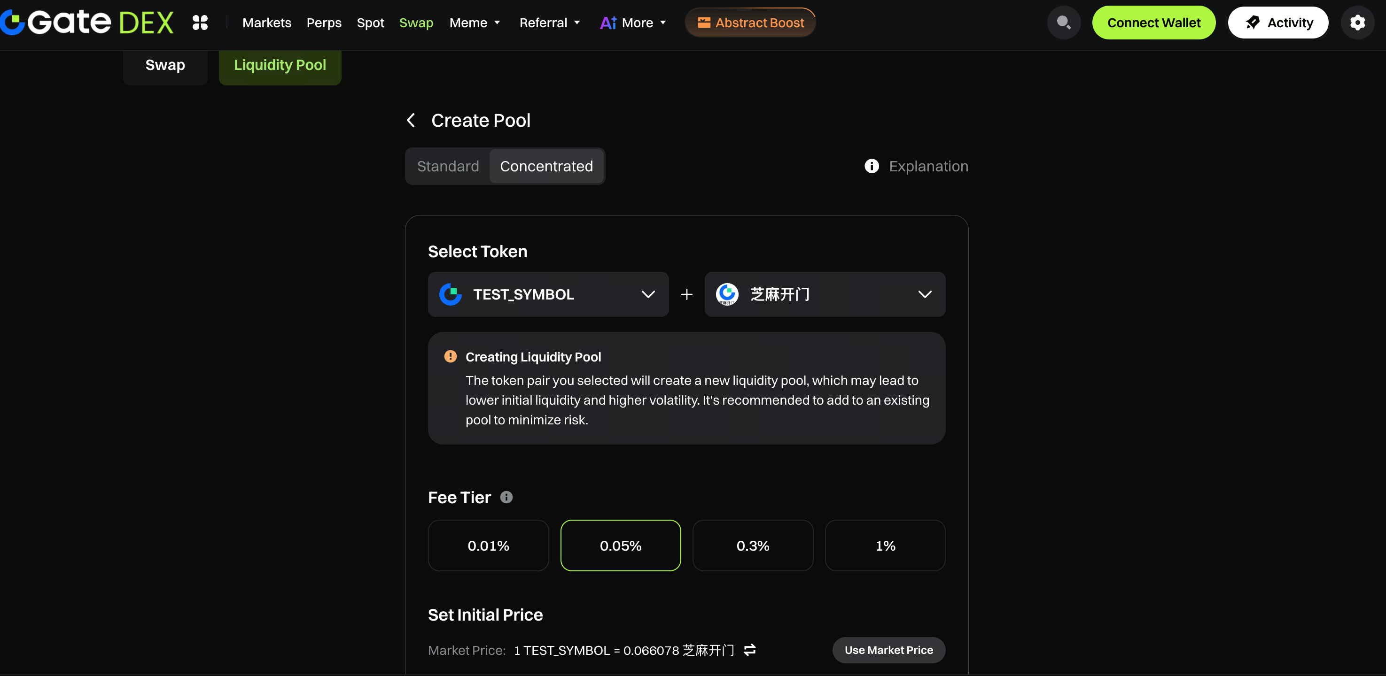Select the 0.01% fee tier
The image size is (1386, 676).
pyautogui.click(x=488, y=545)
